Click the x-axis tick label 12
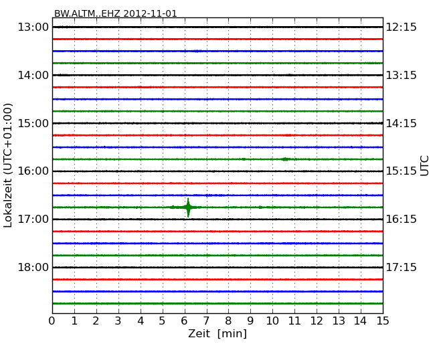The height and width of the screenshot is (348, 435). point(317,321)
